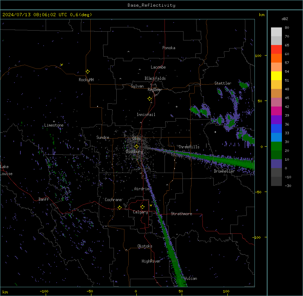Select the blue 36 dBZ color swatch
The width and height of the screenshot is (303, 296).
point(276,128)
